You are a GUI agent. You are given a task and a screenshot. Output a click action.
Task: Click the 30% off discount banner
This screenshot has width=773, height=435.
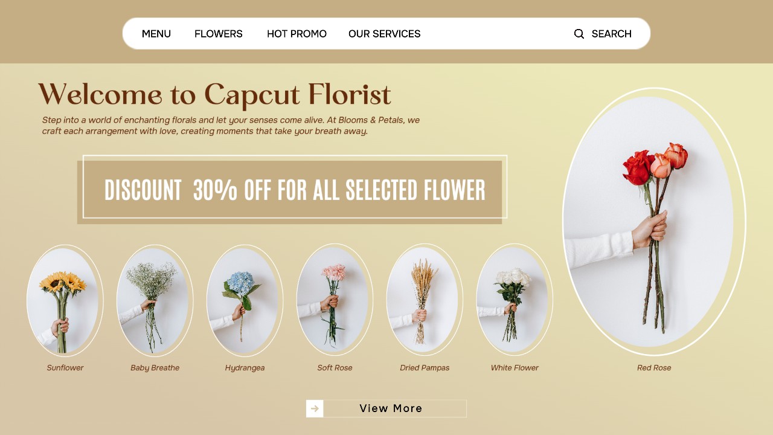tap(294, 190)
